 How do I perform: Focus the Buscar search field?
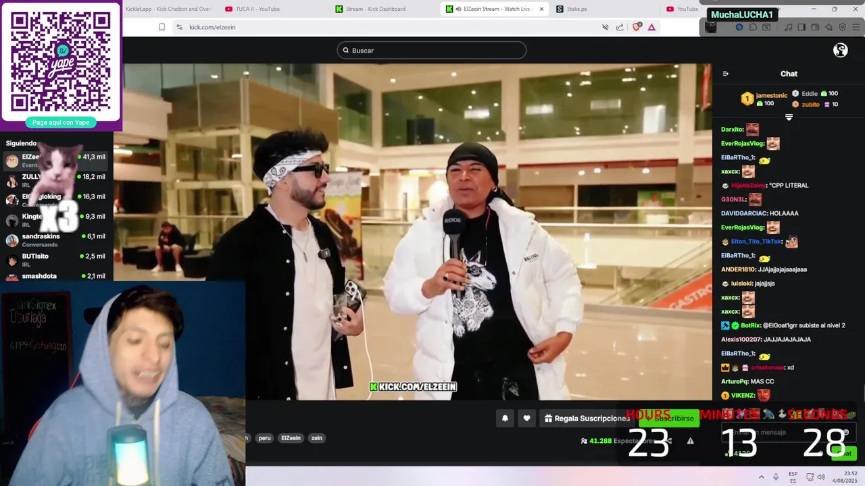432,51
